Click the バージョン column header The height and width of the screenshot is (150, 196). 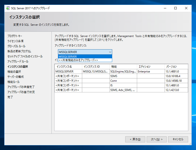176,67
